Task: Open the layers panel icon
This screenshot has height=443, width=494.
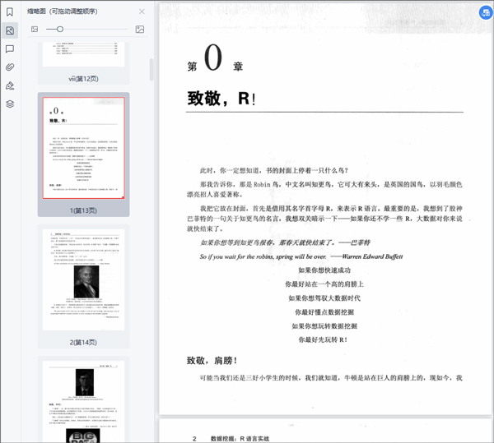Action: coord(10,104)
